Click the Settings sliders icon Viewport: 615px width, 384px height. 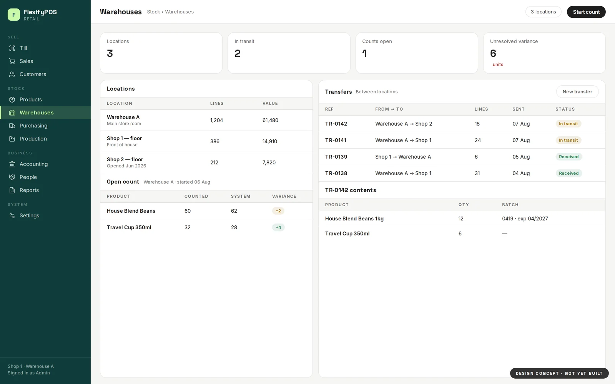click(x=12, y=215)
